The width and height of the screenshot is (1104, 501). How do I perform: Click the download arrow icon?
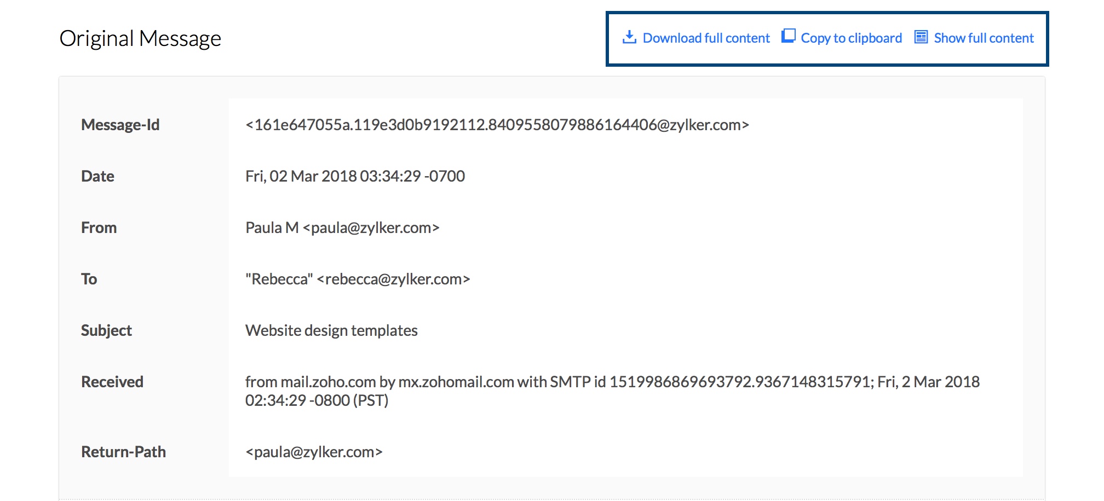(629, 37)
